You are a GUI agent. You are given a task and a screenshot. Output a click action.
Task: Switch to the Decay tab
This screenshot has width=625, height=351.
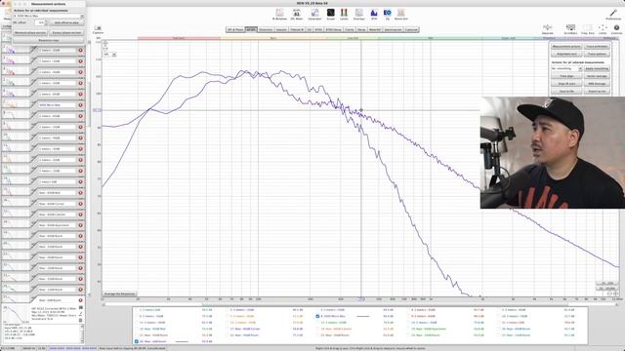coord(361,30)
